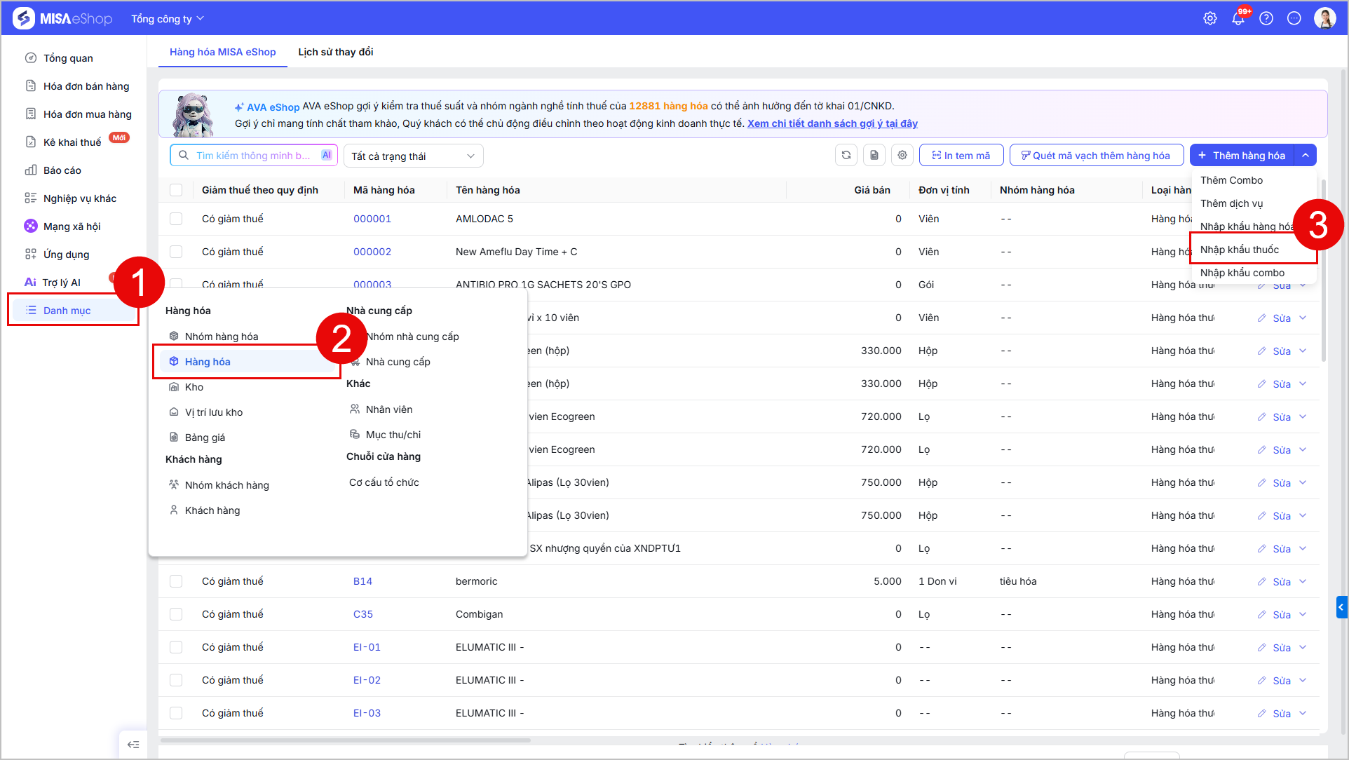
Task: Open the settings gear in top bar
Action: coord(1210,19)
